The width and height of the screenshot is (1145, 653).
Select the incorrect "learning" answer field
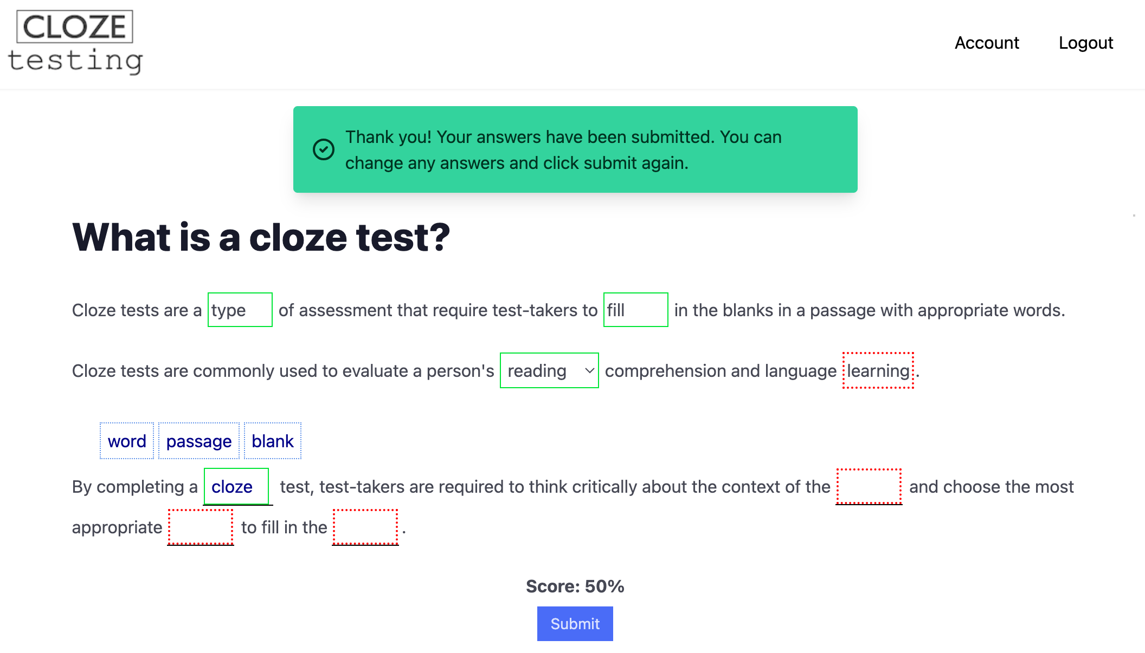tap(878, 371)
